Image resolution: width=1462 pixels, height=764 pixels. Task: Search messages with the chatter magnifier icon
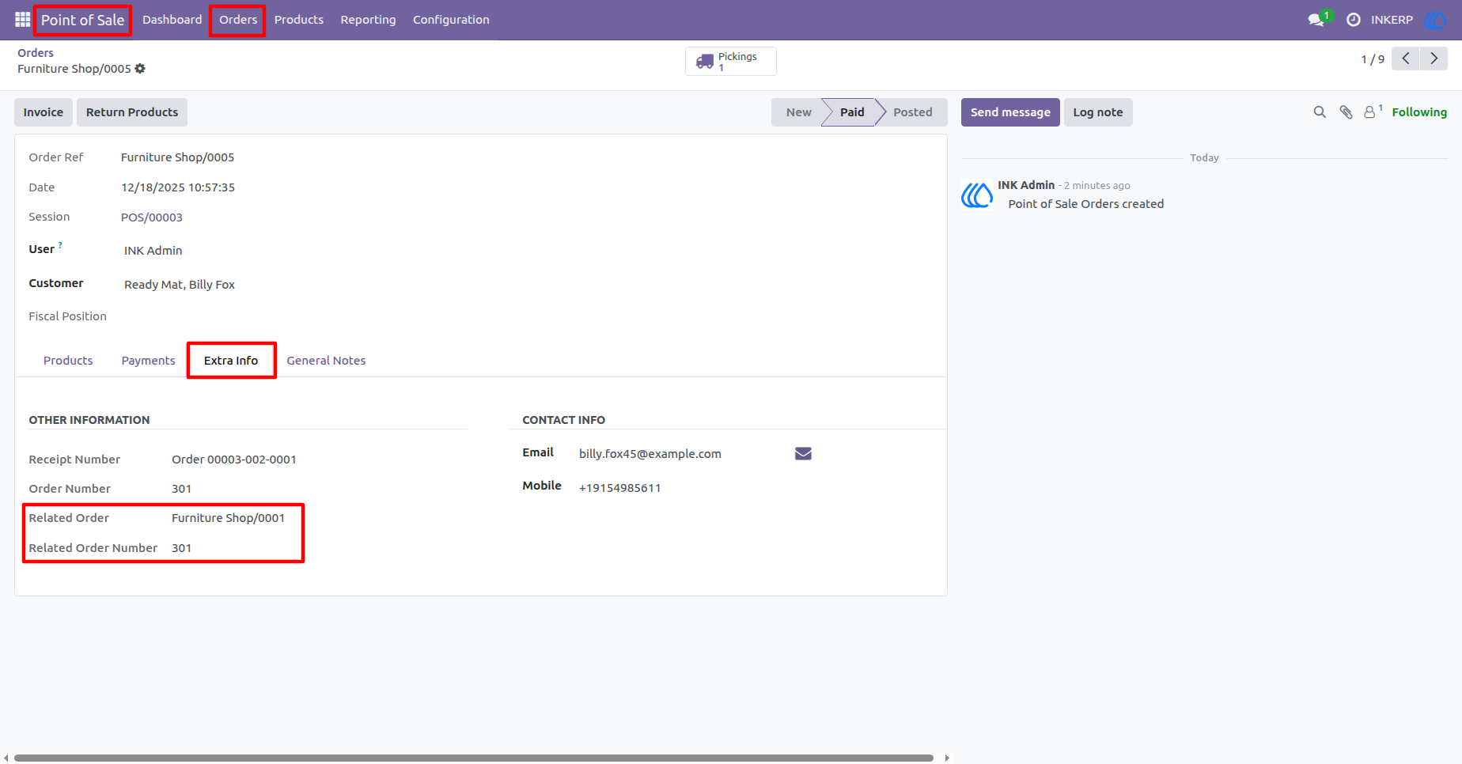point(1320,112)
